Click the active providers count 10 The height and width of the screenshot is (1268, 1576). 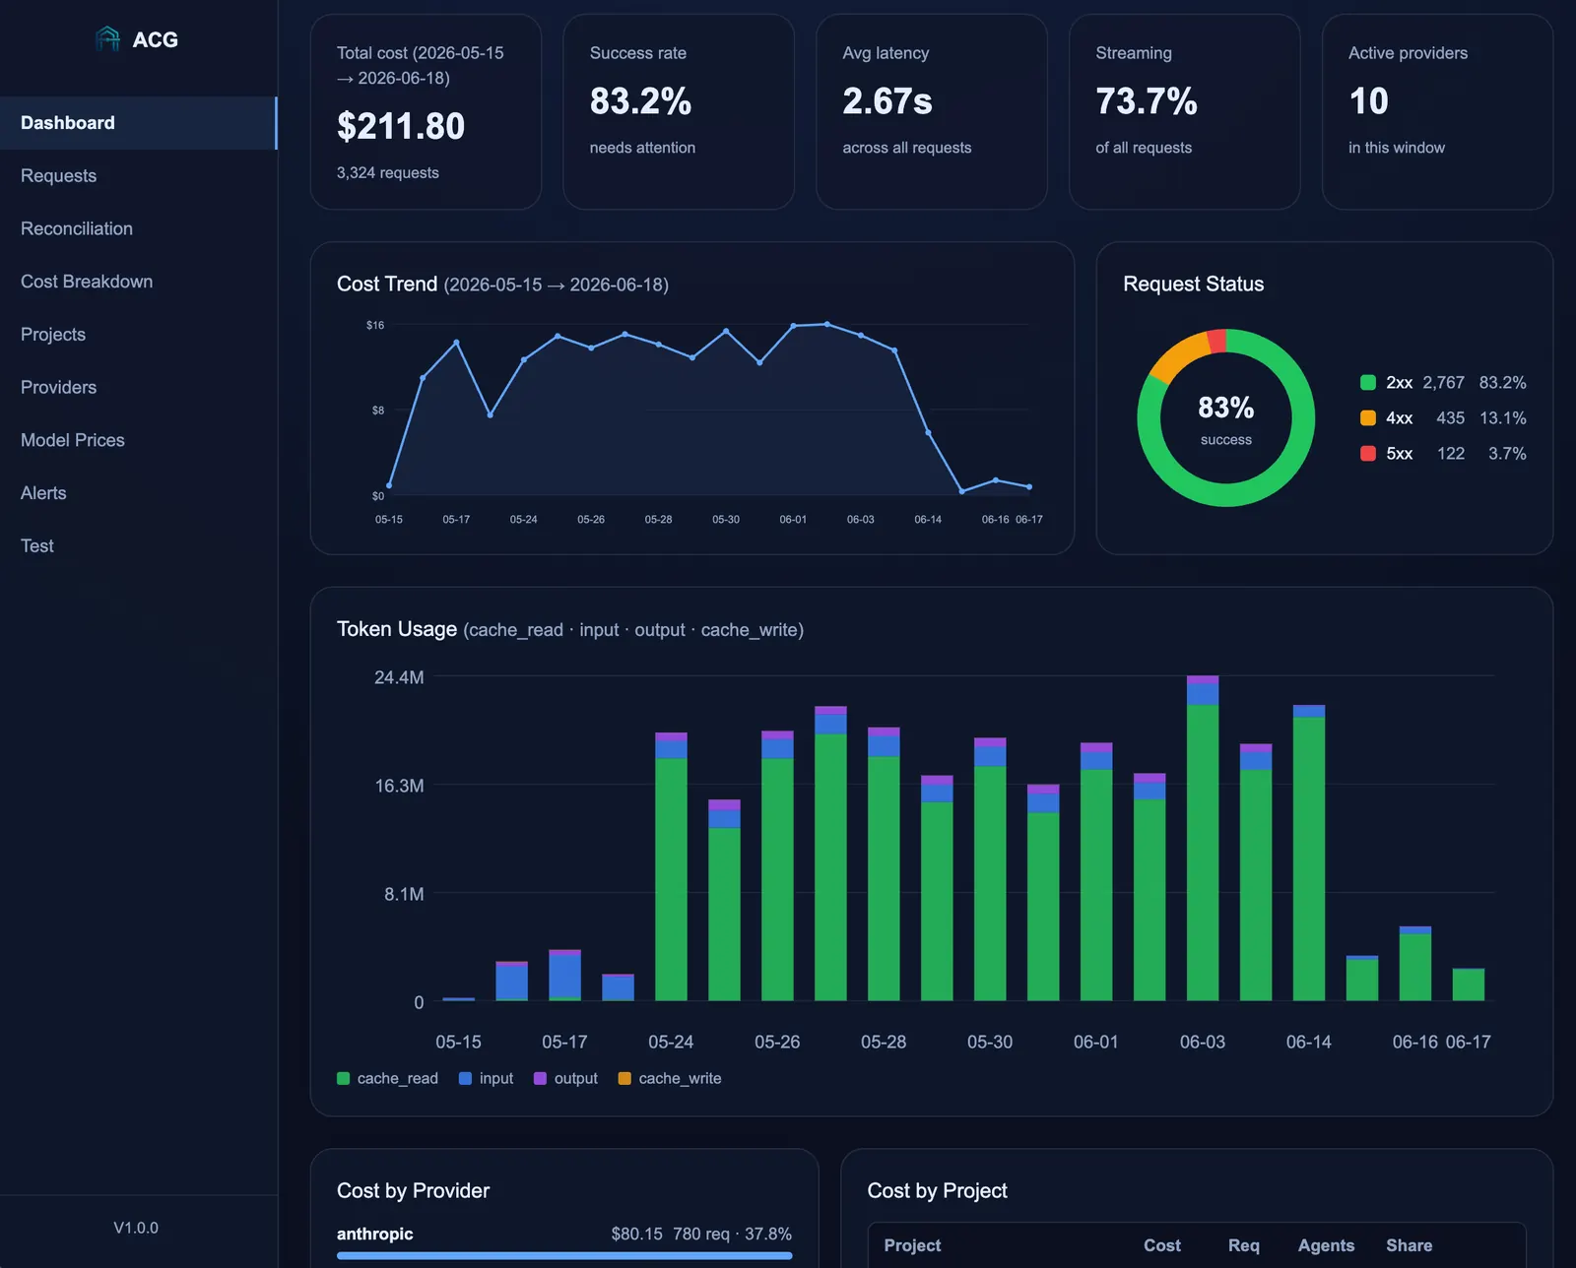coord(1368,101)
